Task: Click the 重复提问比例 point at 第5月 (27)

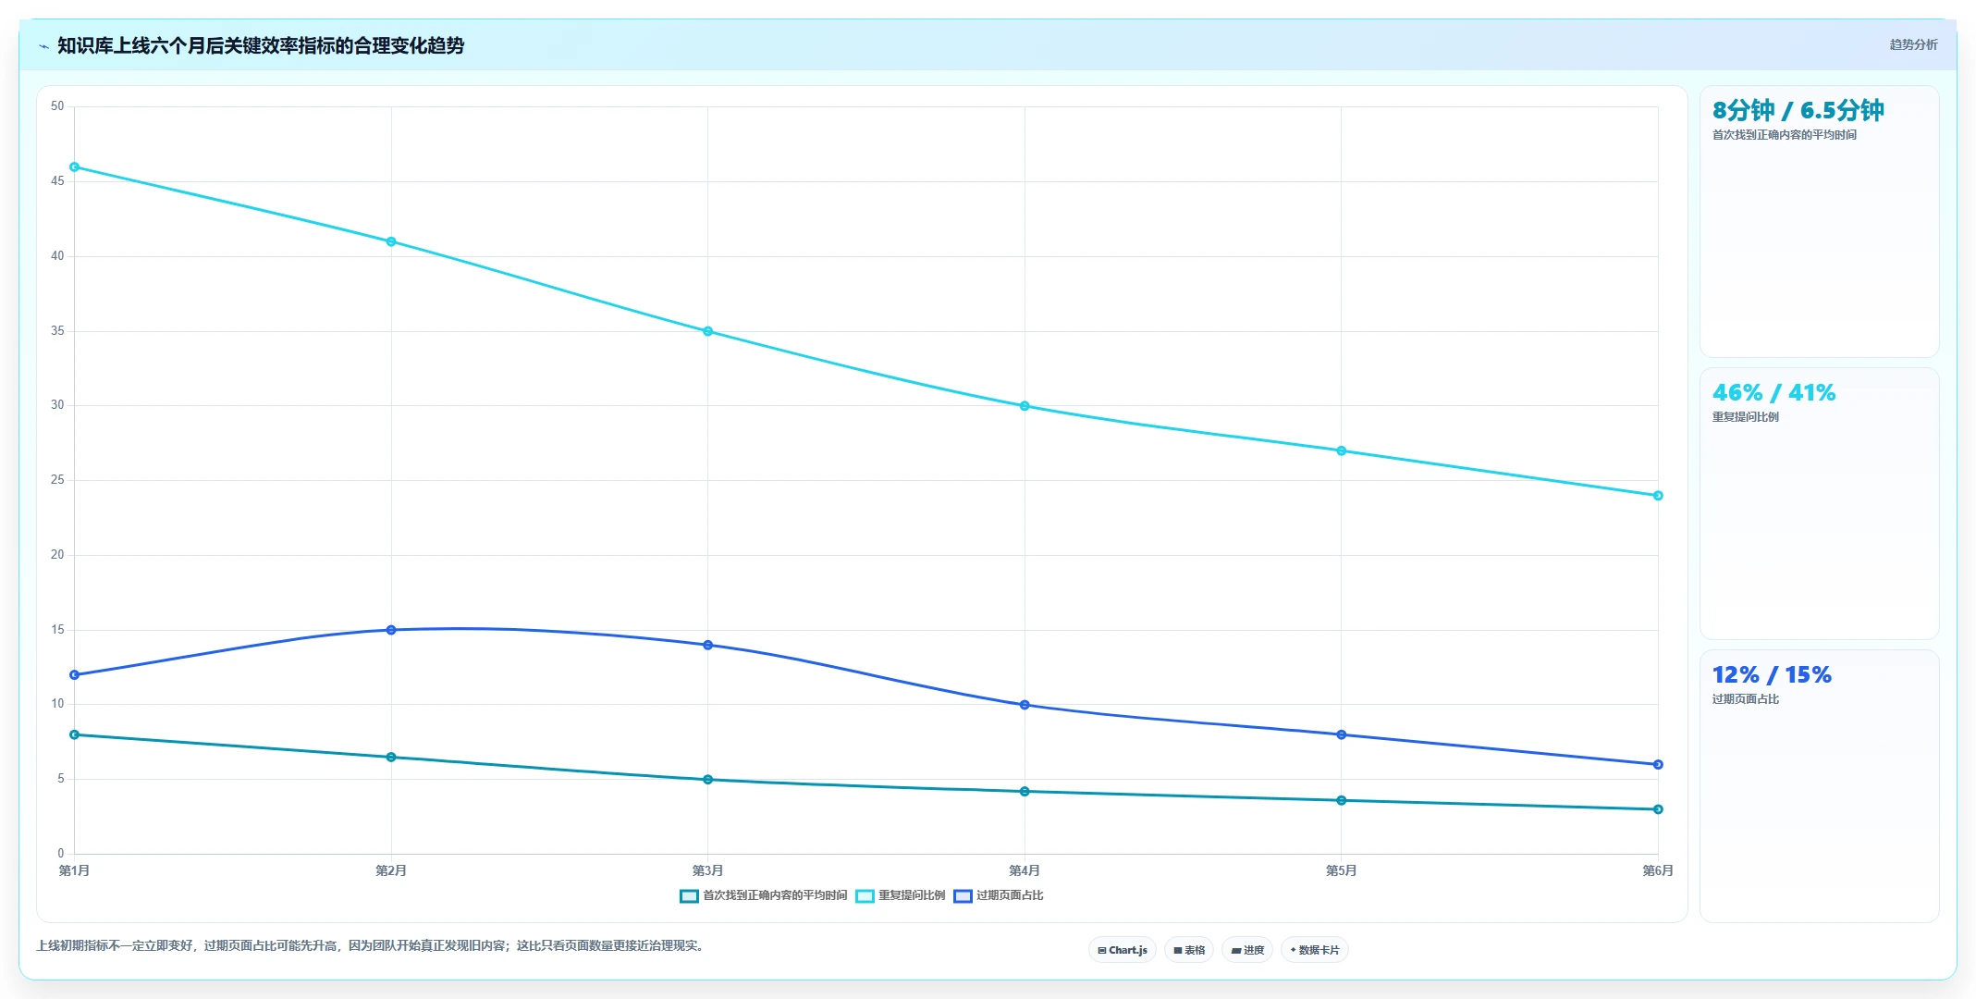Action: pyautogui.click(x=1342, y=450)
